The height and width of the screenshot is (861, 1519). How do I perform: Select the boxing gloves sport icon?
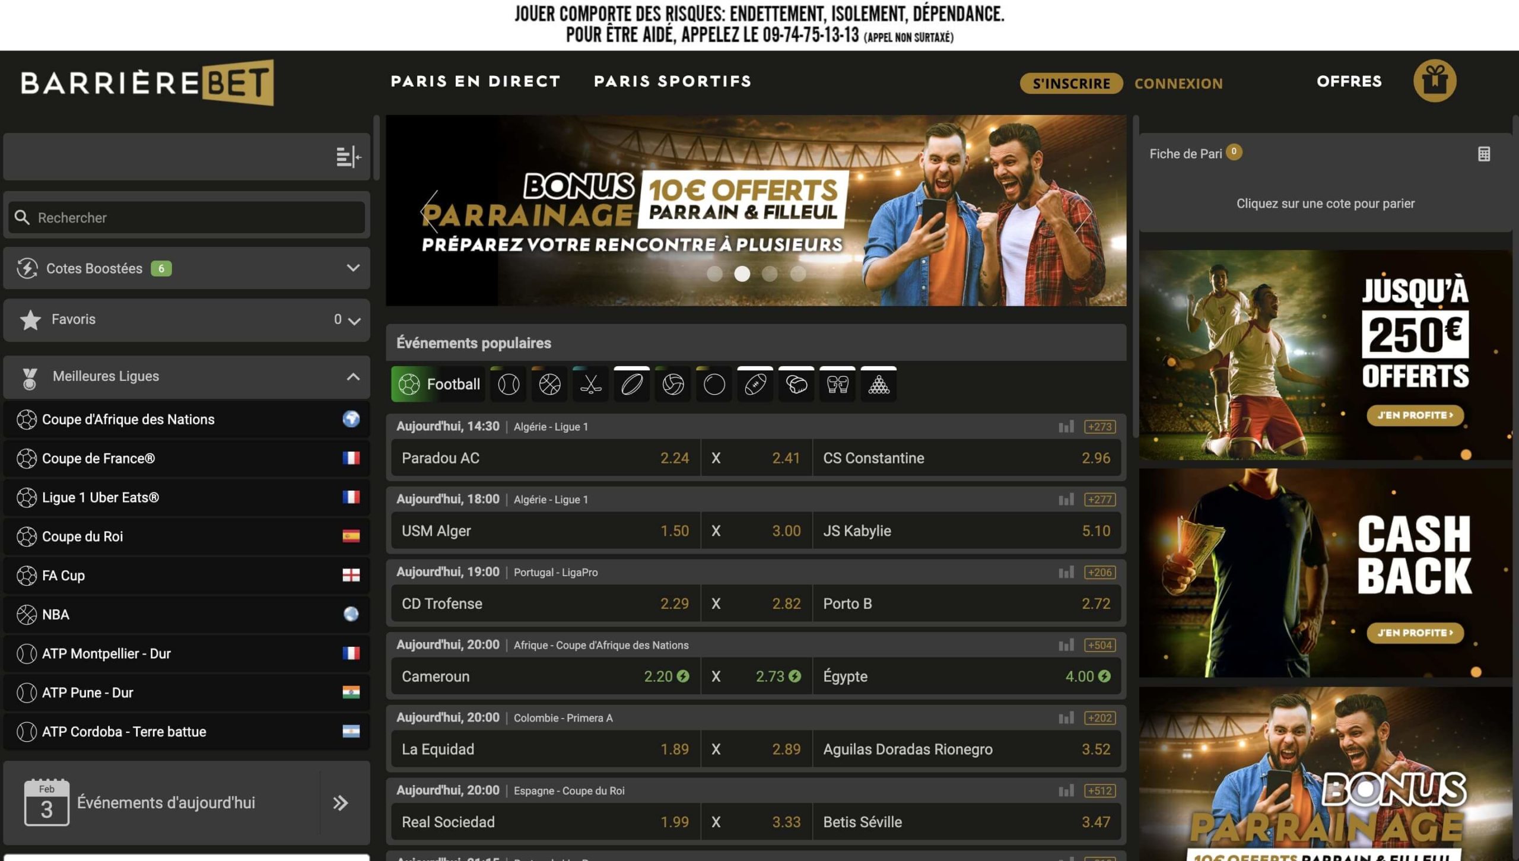click(837, 385)
